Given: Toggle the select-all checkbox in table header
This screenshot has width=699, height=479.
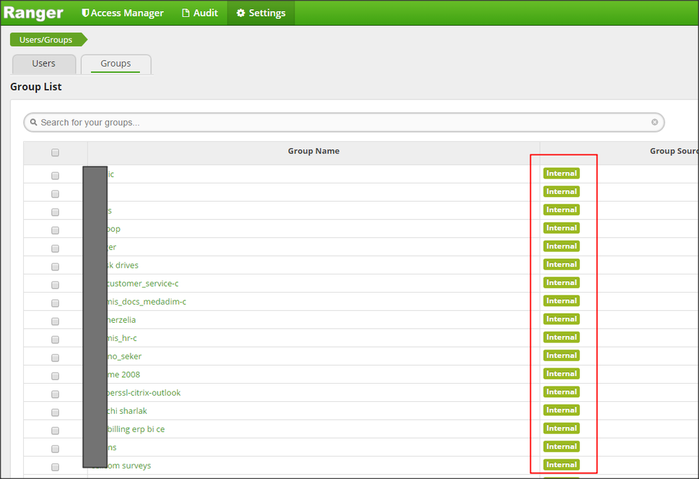Looking at the screenshot, I should [x=55, y=153].
